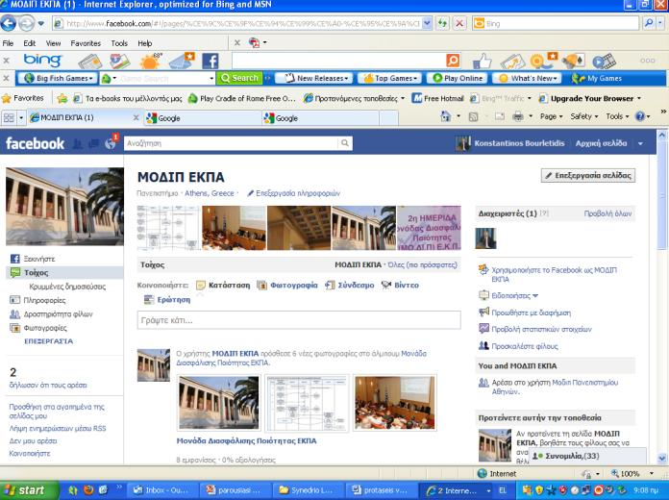Click Βίντεο share option
Image resolution: width=669 pixels, height=500 pixels.
[x=400, y=286]
